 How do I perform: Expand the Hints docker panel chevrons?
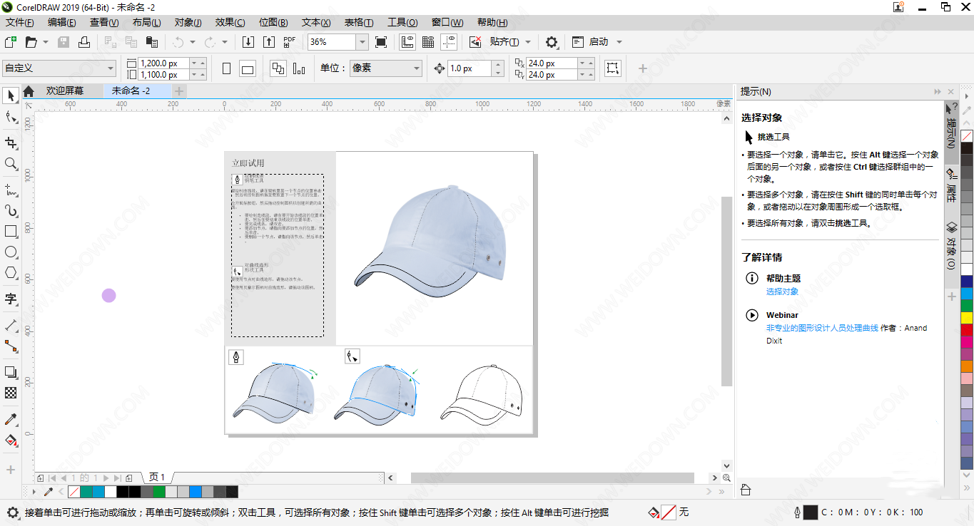pos(937,92)
